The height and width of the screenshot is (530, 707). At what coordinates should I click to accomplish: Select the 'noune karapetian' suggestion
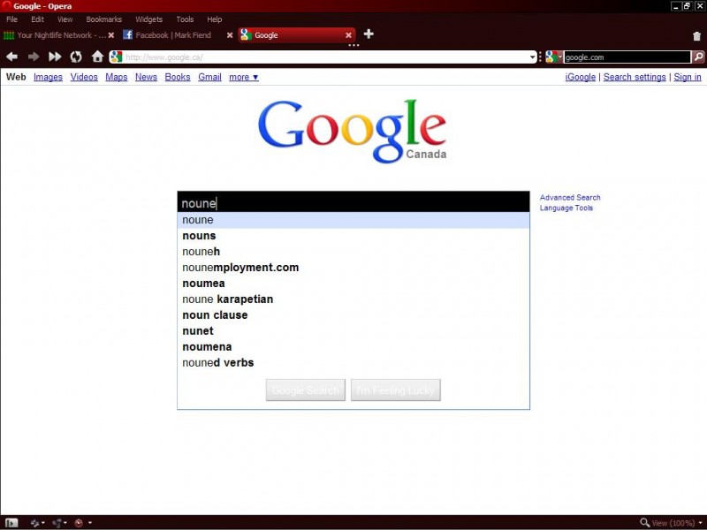tap(353, 299)
